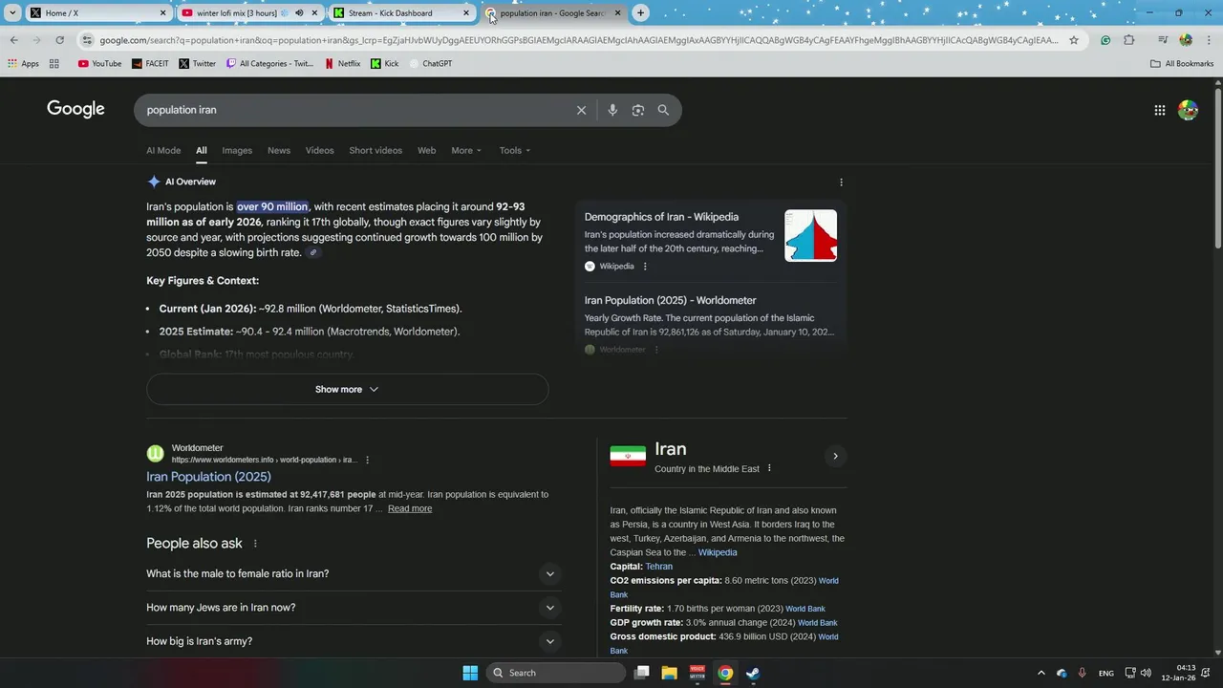Open Task View on taskbar
The height and width of the screenshot is (688, 1223).
tap(642, 673)
